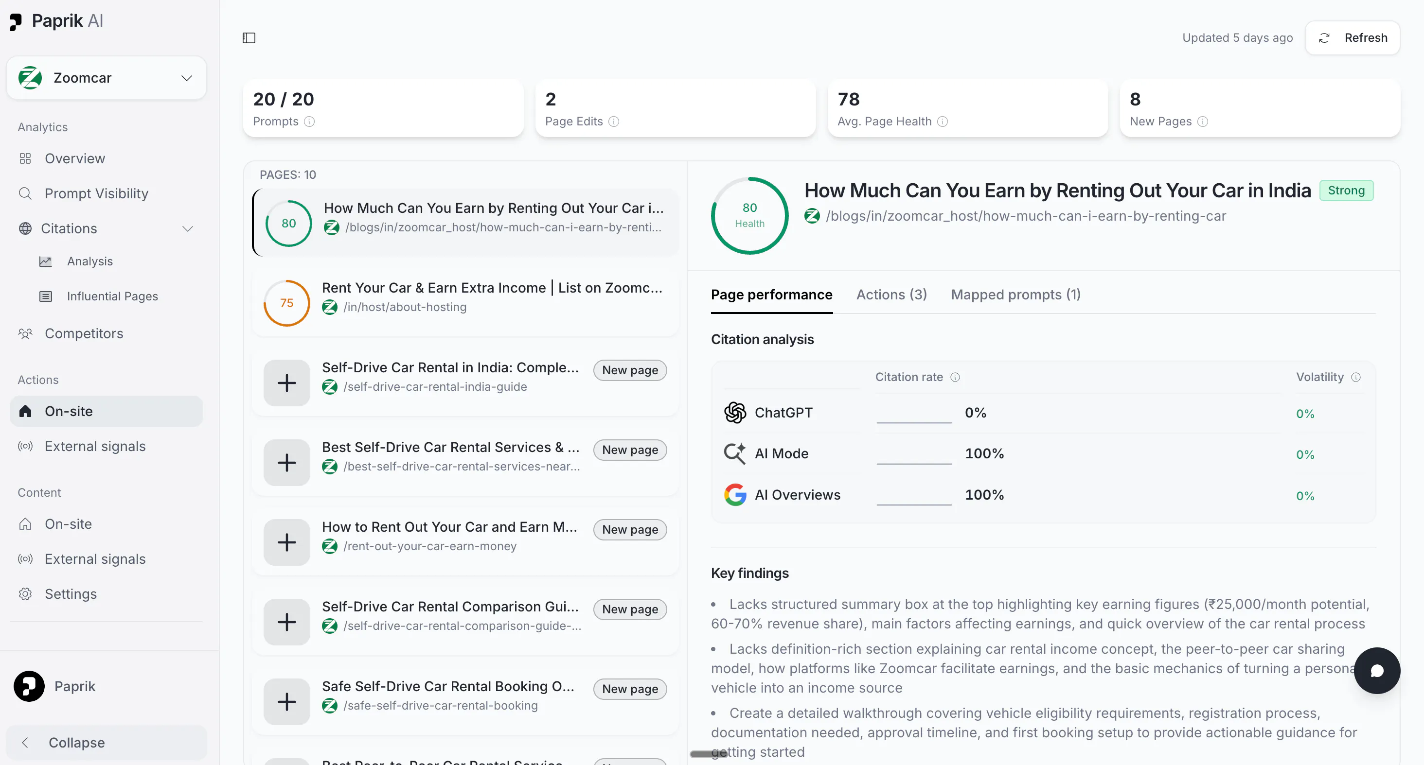Image resolution: width=1424 pixels, height=765 pixels.
Task: Click the AI Mode icon in citation analysis
Action: coord(735,453)
